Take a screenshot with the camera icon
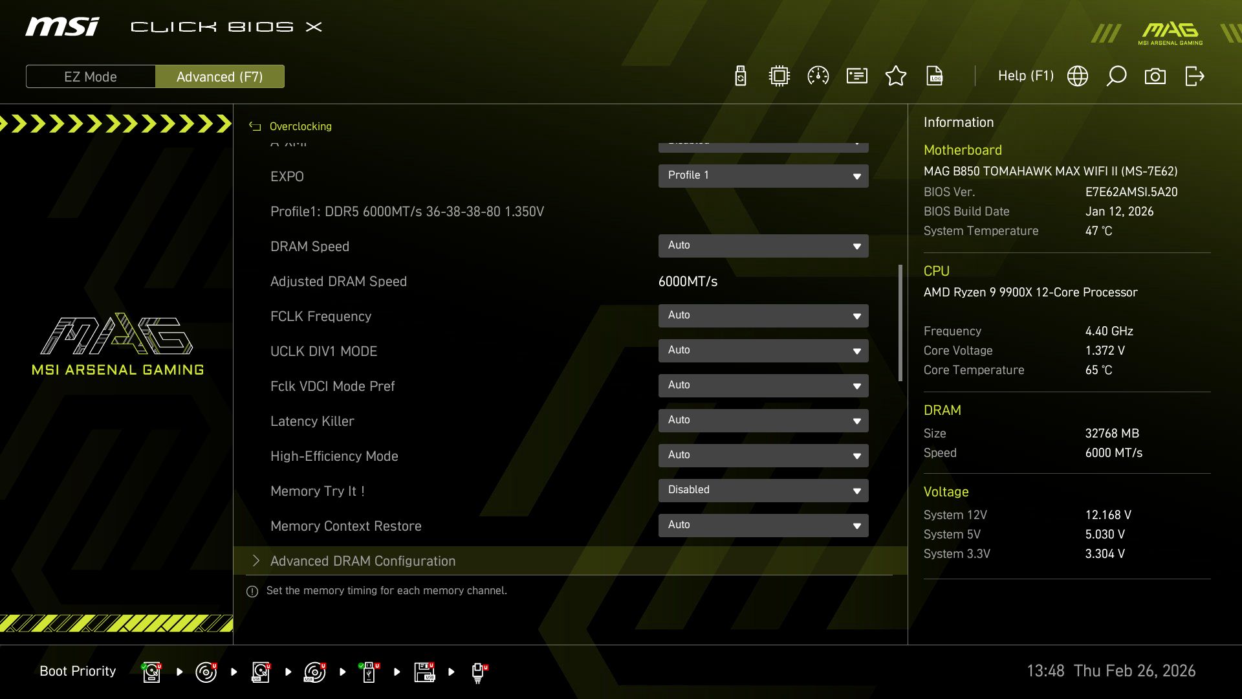Viewport: 1242px width, 699px height. (x=1155, y=76)
